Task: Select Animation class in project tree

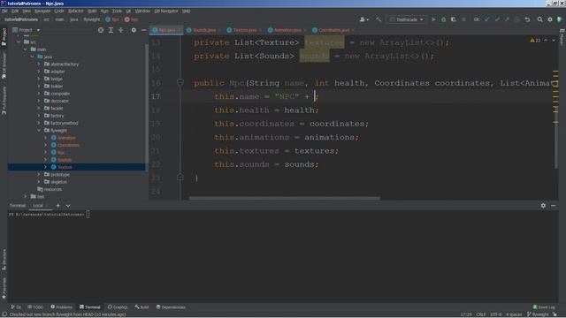Action: tap(66, 138)
